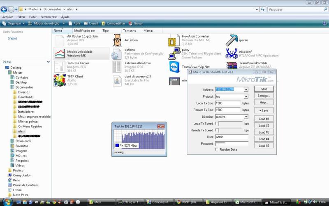Open the TeamViewer Vip Net icon
Viewport: 329px width, 206px height.
(x=174, y=67)
